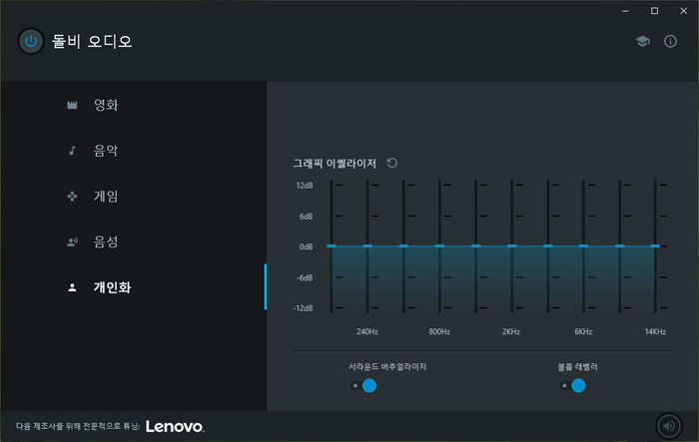The height and width of the screenshot is (442, 699).
Task: Click the movie clapperboard icon next to 영화
Action: point(72,105)
